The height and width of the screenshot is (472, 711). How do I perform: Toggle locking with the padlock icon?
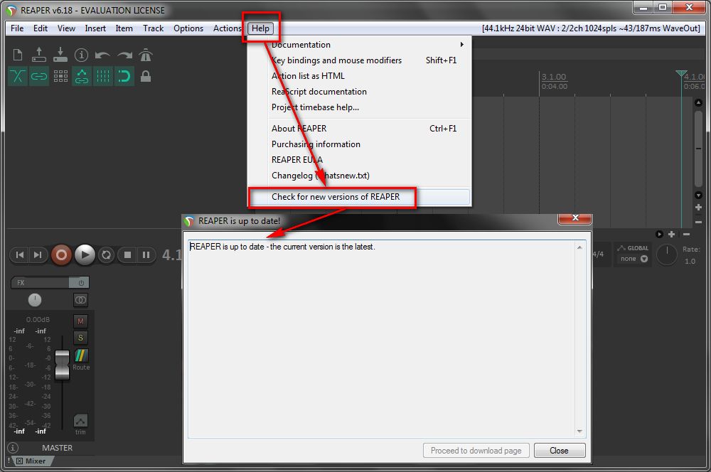tap(146, 76)
